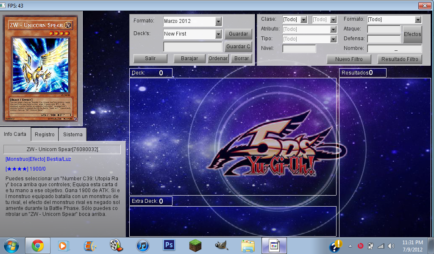The height and width of the screenshot is (254, 434).
Task: Show hidden system tray icons arrow
Action: click(350, 246)
